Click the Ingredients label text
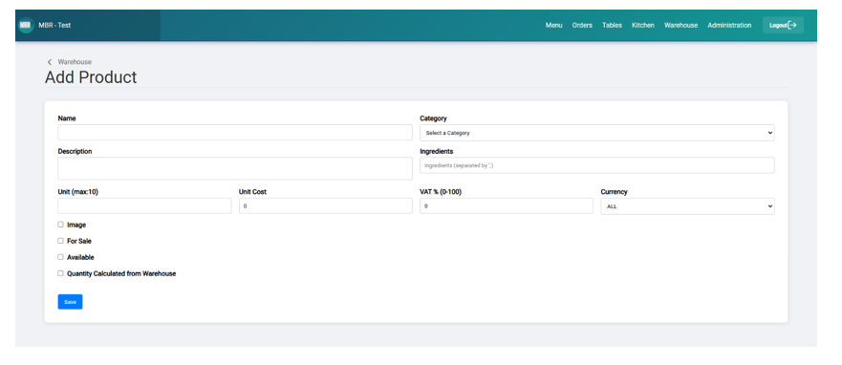Image resolution: width=842 pixels, height=365 pixels. tap(436, 151)
